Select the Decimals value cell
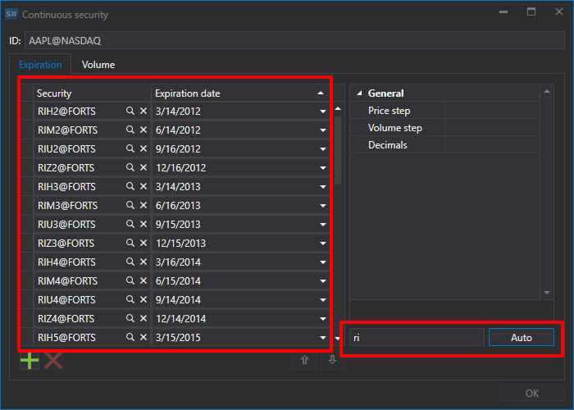This screenshot has width=574, height=410. tap(492, 145)
